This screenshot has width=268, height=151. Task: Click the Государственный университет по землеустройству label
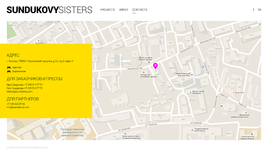(x=73, y=132)
